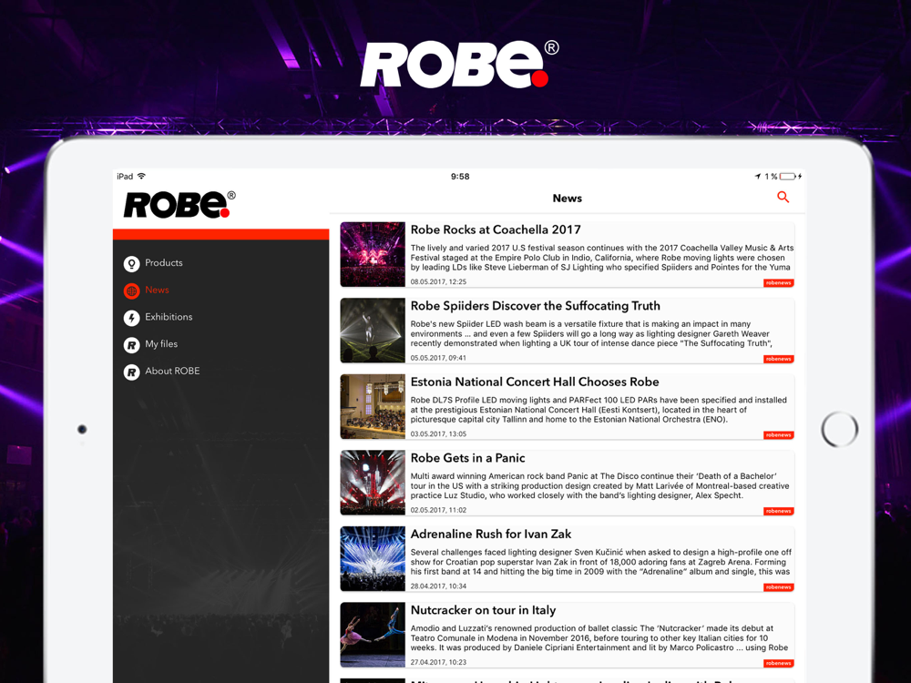Open the Exhibitions lightning bolt icon
The image size is (911, 683).
132,318
